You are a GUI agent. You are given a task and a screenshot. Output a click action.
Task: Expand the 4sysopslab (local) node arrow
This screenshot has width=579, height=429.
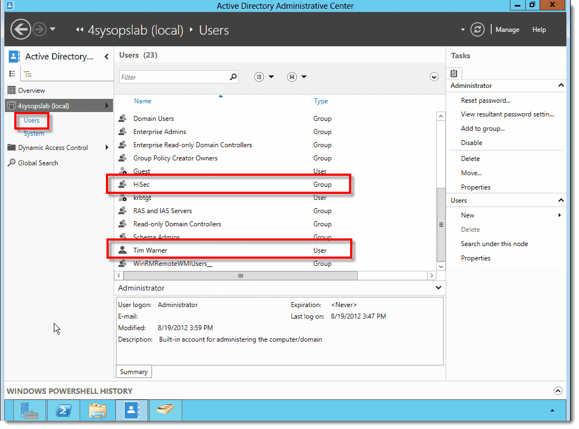[x=106, y=105]
